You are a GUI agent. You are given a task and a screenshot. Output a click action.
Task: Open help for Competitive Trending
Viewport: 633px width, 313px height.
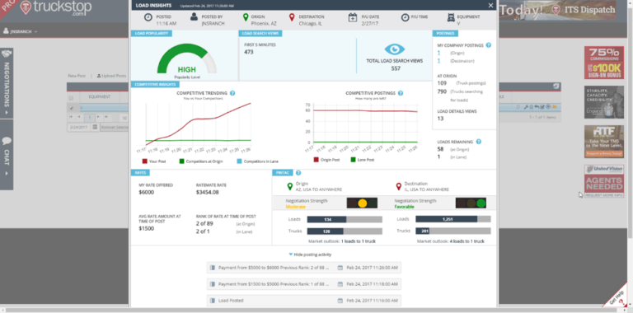tap(232, 93)
